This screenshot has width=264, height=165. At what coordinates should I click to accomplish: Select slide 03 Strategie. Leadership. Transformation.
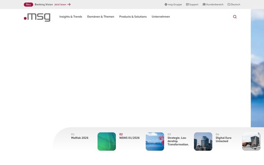pos(178,139)
